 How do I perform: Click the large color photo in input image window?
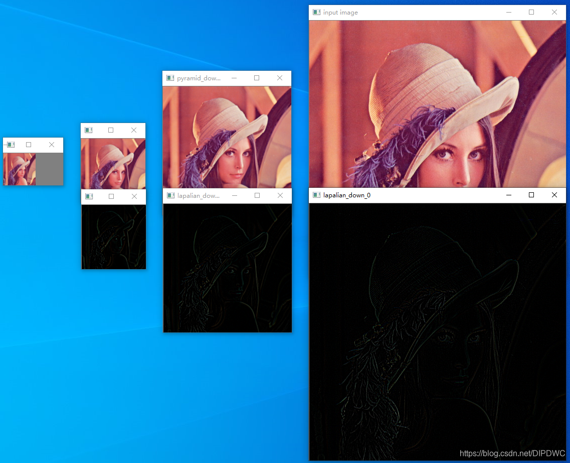point(437,104)
